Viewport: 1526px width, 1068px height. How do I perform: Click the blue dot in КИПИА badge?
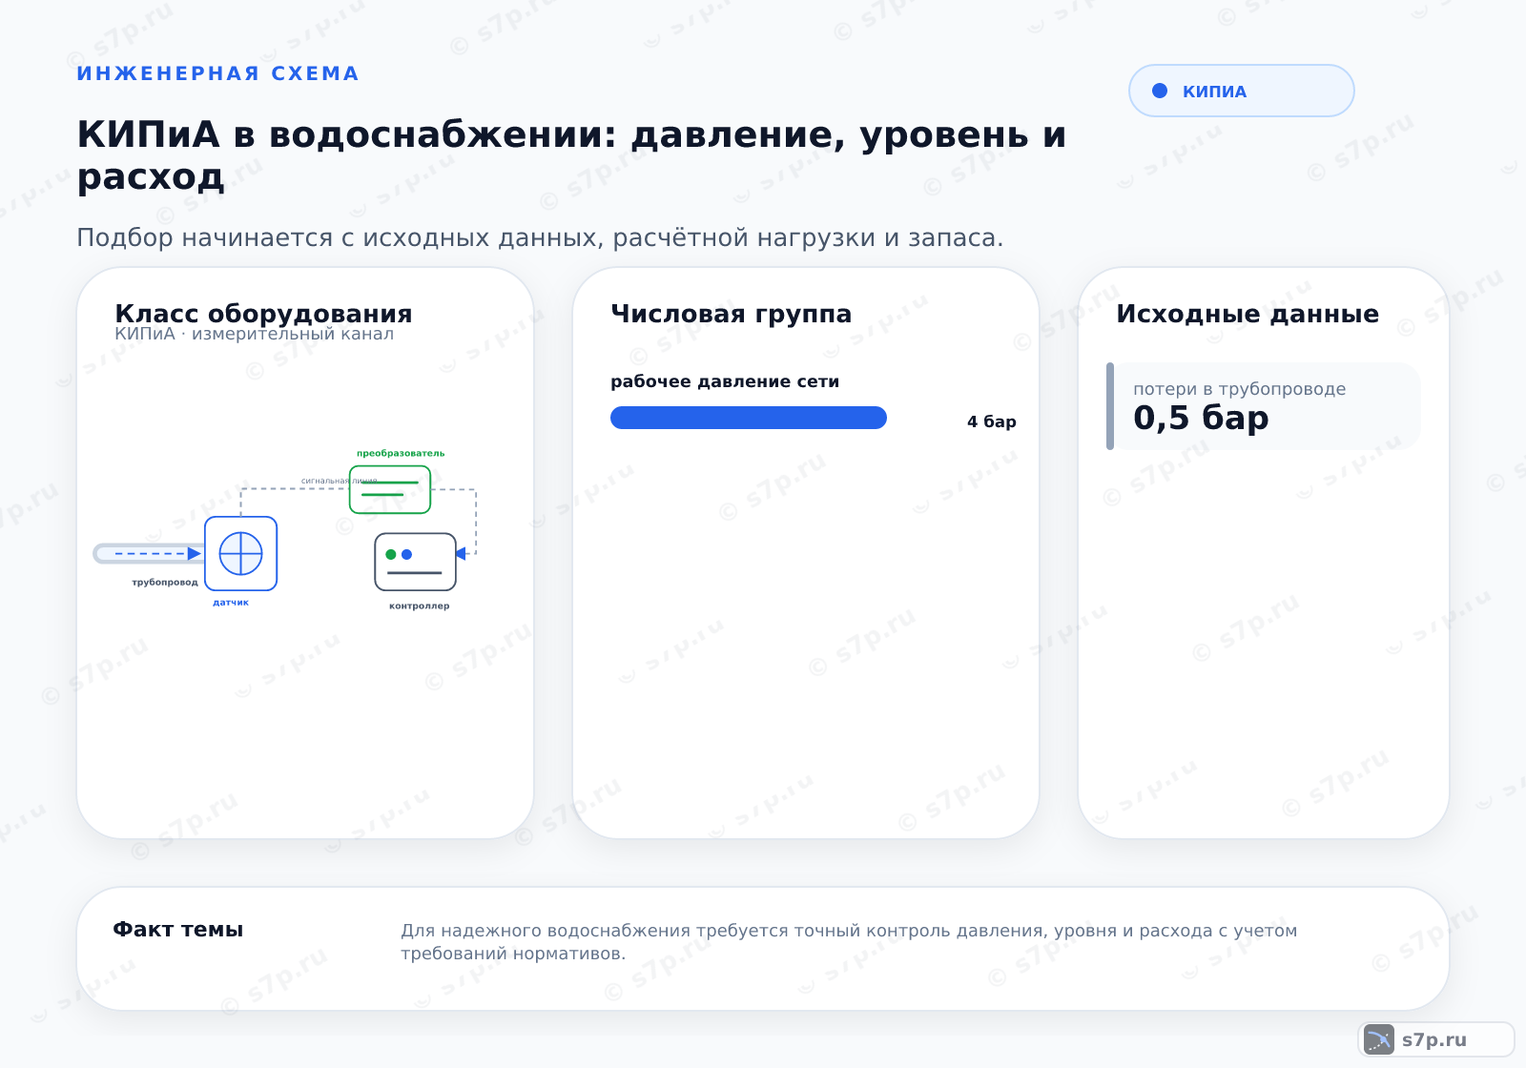click(1160, 91)
